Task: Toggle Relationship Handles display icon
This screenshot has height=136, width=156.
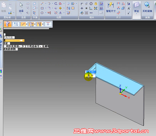Action: [101, 8]
